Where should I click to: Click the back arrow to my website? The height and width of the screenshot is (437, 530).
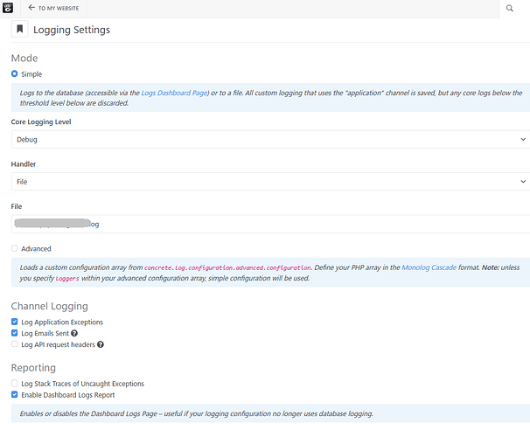pos(31,8)
